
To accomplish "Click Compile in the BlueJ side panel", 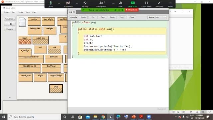I will [10, 29].
